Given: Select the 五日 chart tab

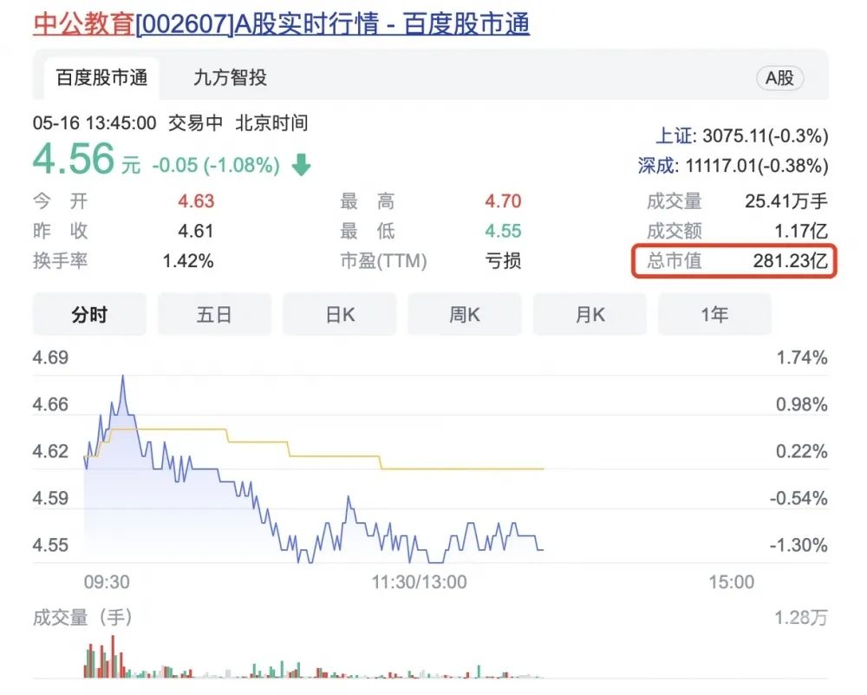Looking at the screenshot, I should point(214,314).
